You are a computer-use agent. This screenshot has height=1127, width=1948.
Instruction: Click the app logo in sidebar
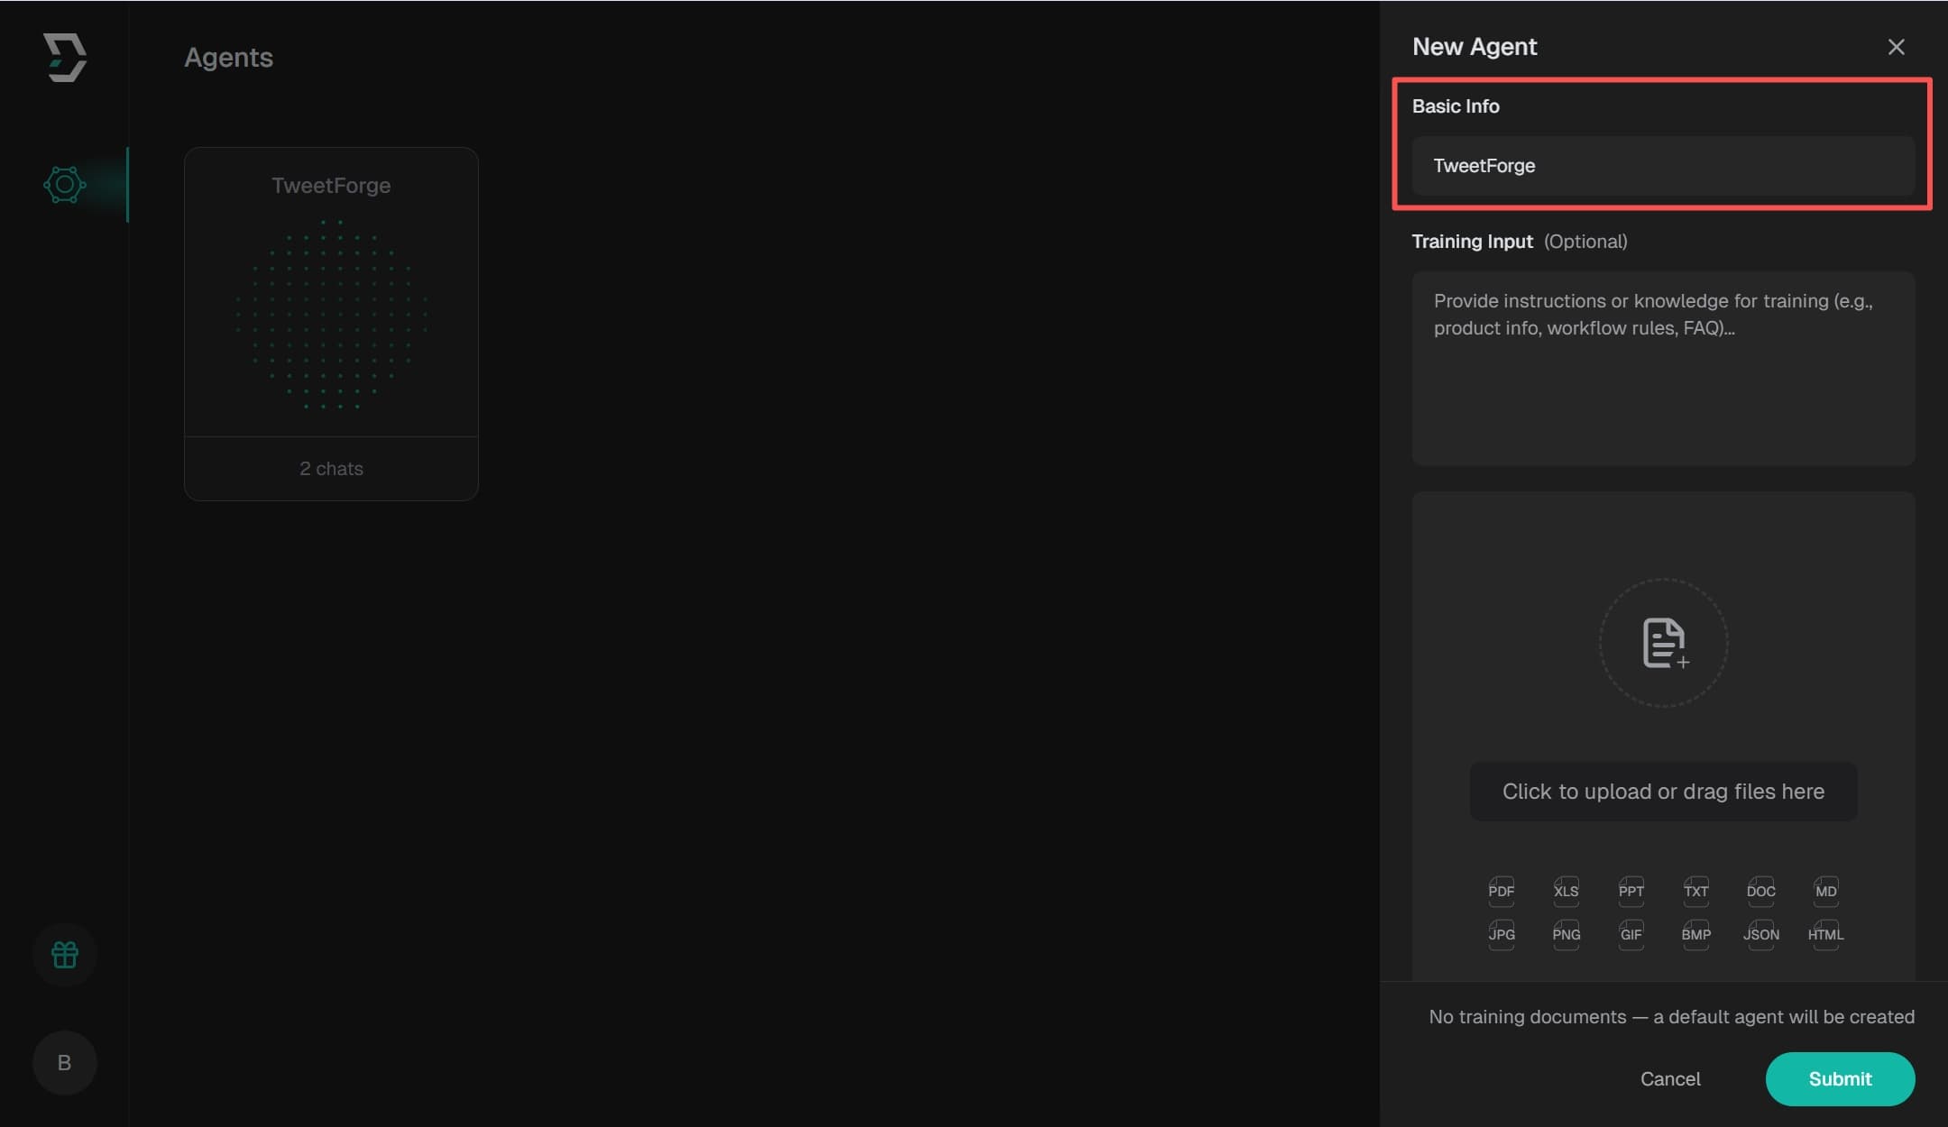(65, 58)
